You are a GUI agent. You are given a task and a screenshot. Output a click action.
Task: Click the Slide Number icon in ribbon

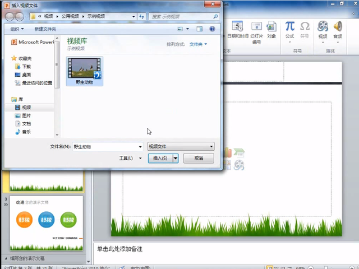pos(256,28)
